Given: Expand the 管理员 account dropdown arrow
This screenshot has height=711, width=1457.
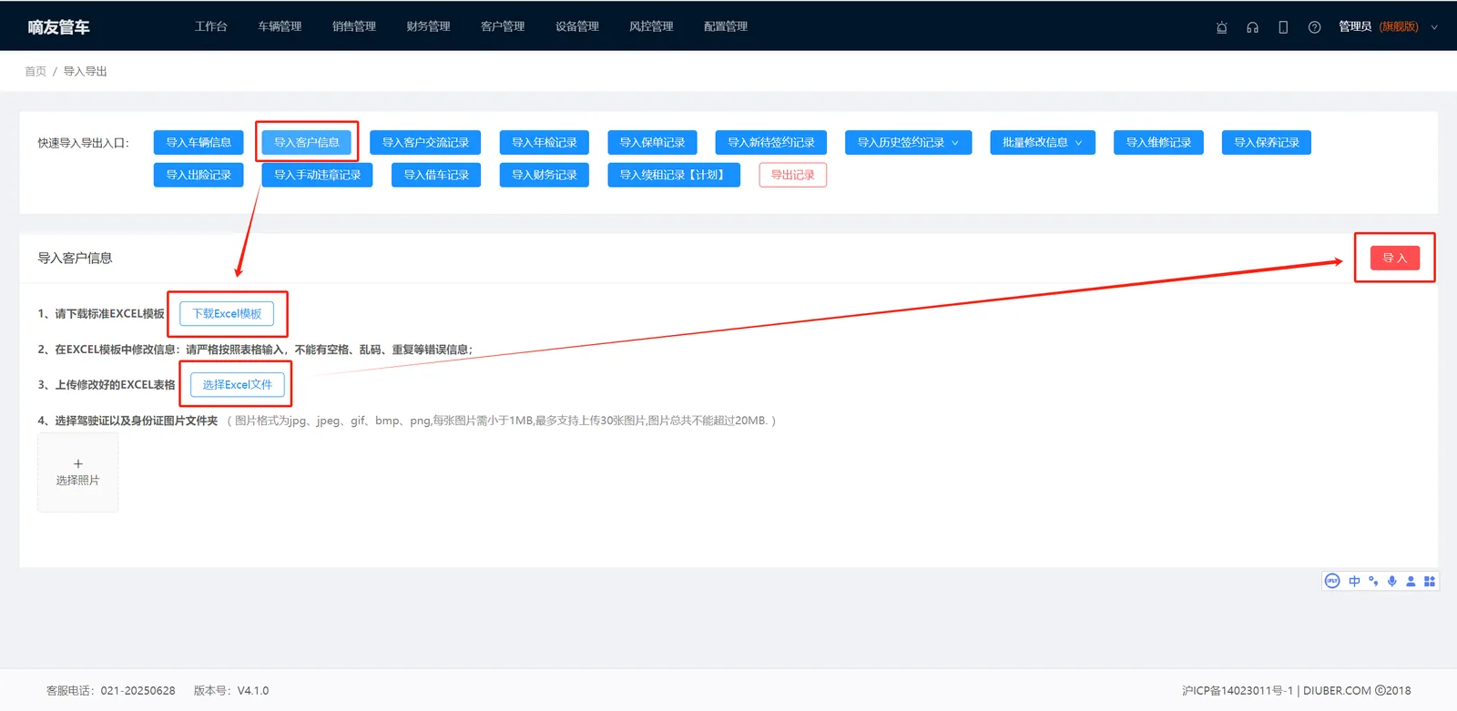Looking at the screenshot, I should (x=1434, y=27).
